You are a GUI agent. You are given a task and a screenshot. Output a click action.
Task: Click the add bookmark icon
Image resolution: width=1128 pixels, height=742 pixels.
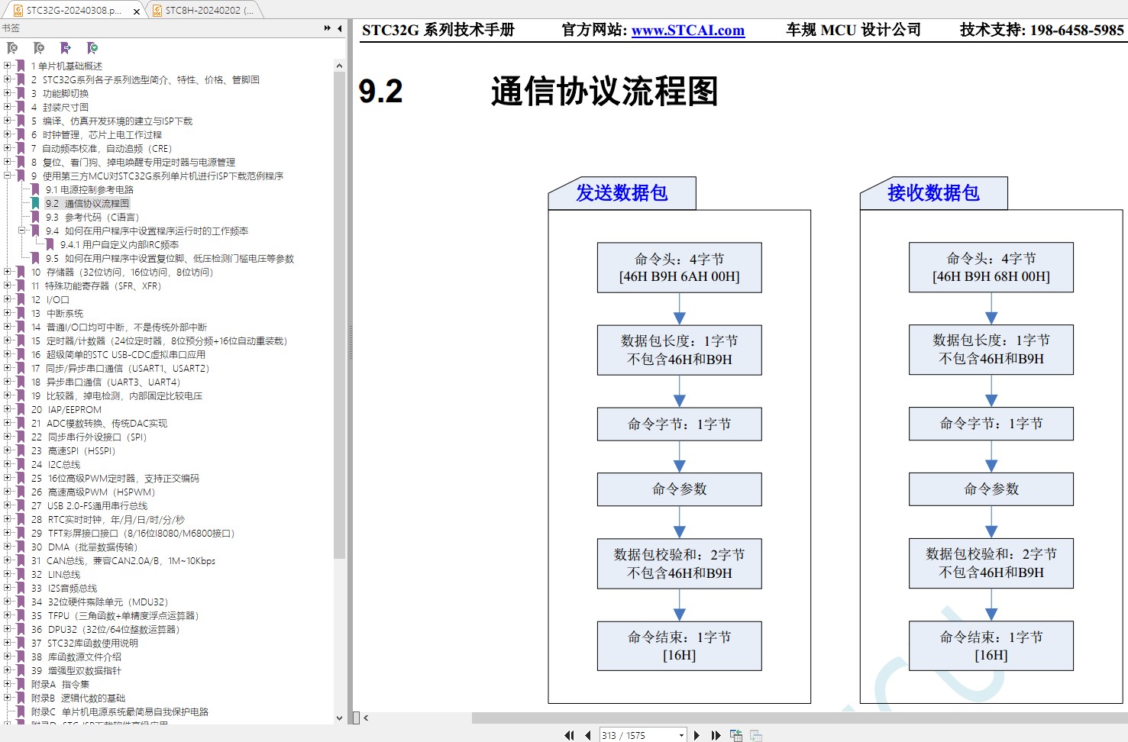[x=39, y=48]
